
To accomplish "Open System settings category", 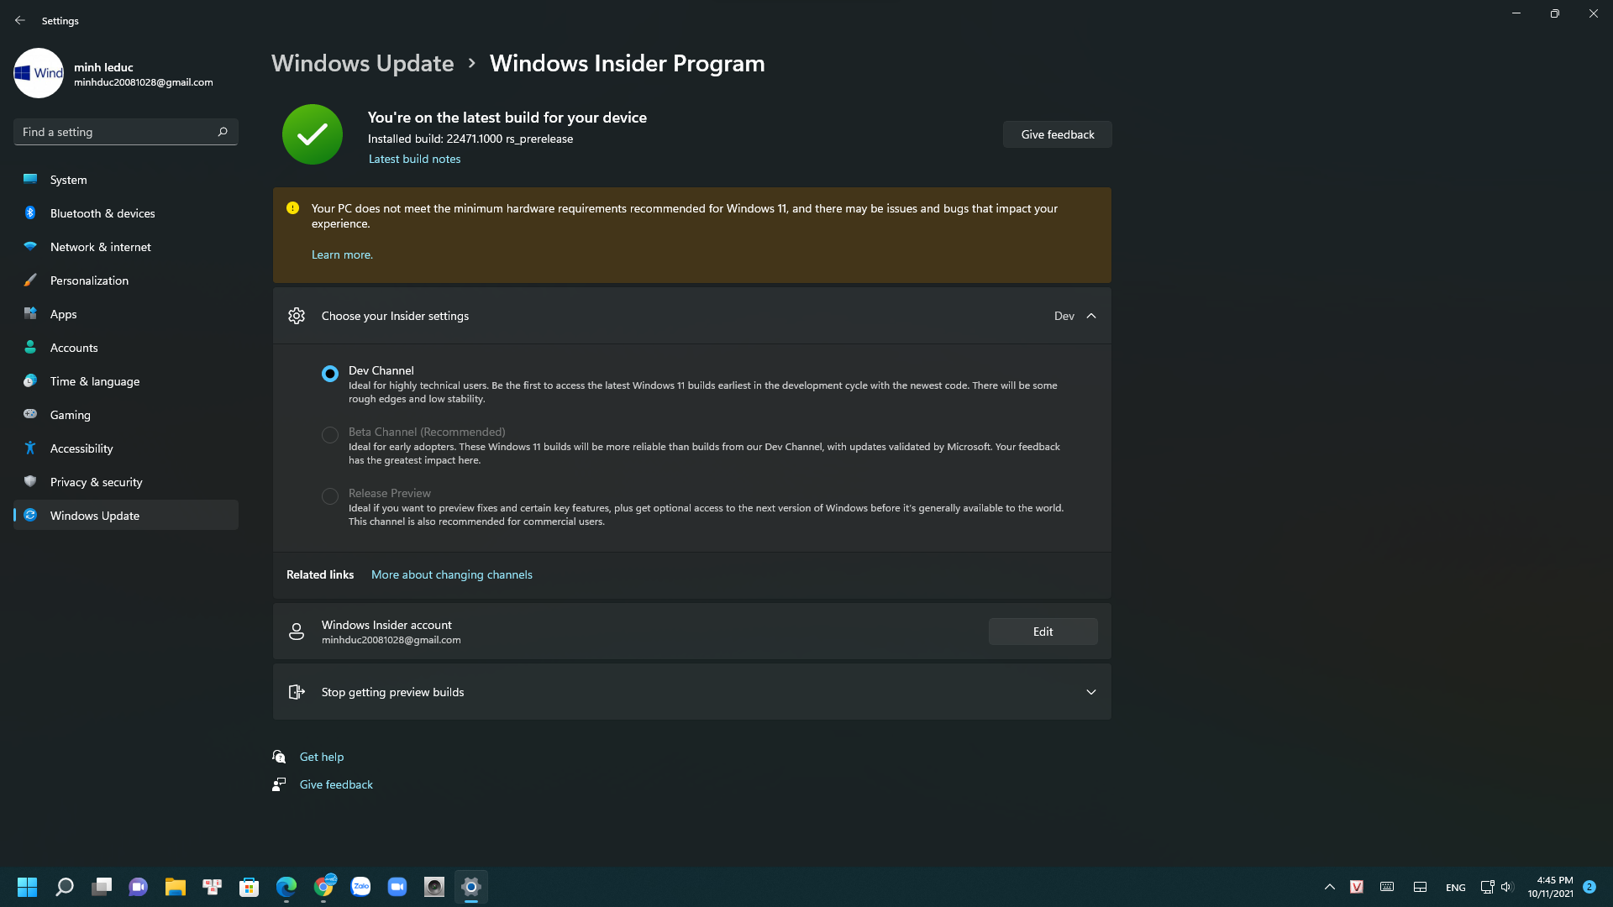I will [x=126, y=180].
